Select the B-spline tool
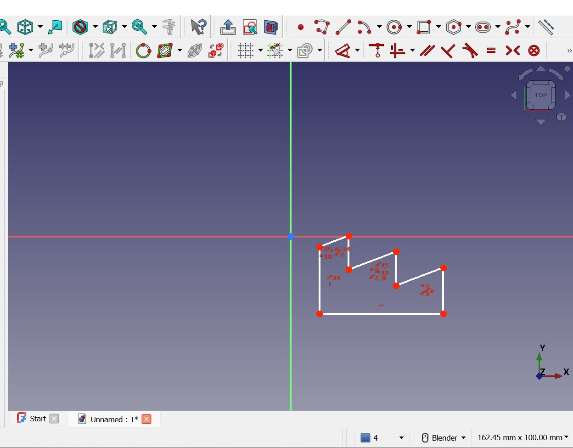Viewport: 573px width, 448px height. point(513,27)
